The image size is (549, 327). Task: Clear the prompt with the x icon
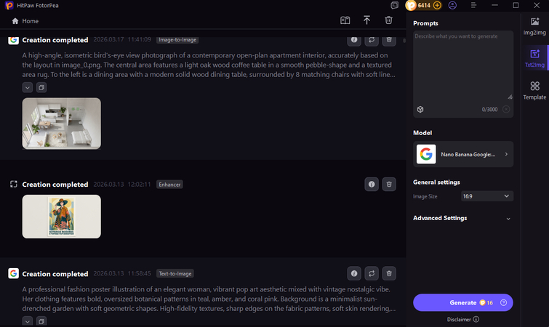click(x=506, y=110)
